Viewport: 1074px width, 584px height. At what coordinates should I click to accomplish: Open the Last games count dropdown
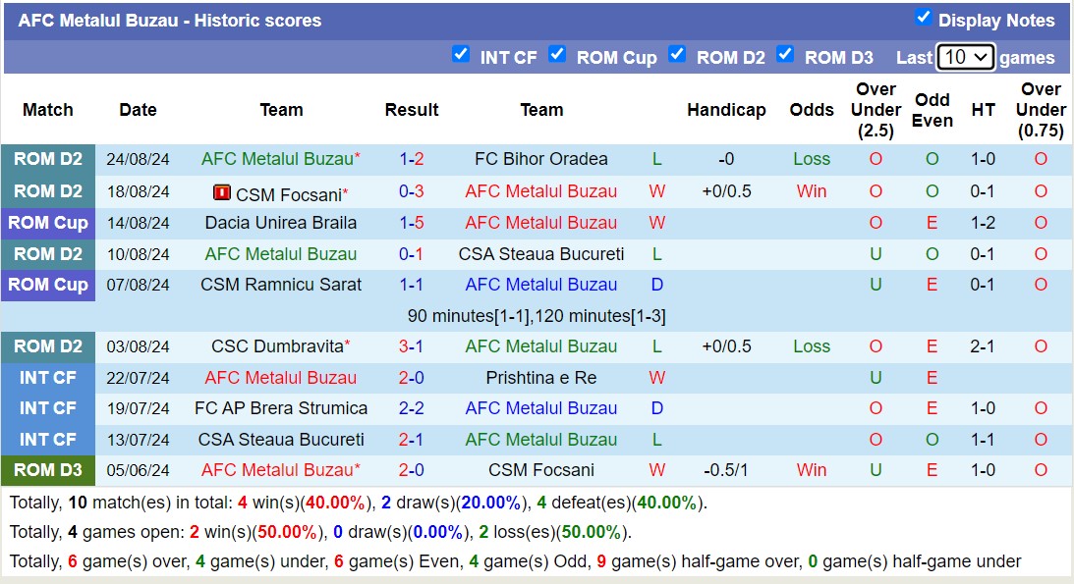coord(965,57)
